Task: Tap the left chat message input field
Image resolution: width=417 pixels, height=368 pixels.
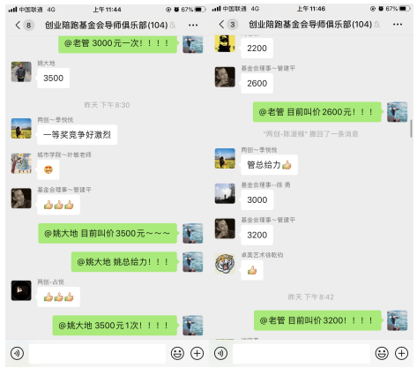Action: point(97,354)
